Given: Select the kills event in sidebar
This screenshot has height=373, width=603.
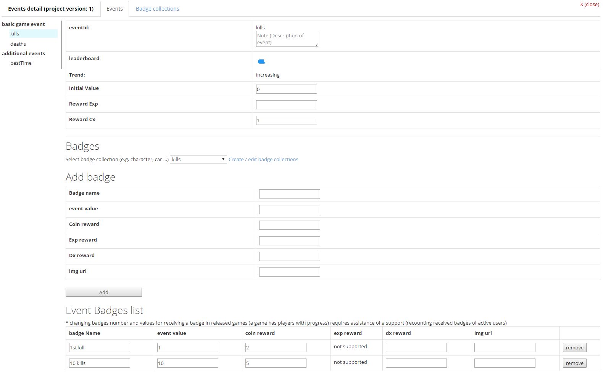Looking at the screenshot, I should [x=15, y=34].
